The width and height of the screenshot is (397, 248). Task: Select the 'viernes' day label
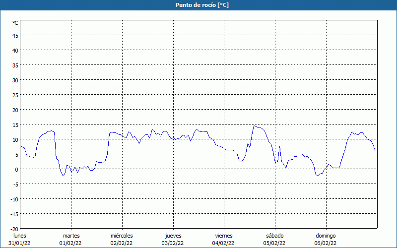223,236
